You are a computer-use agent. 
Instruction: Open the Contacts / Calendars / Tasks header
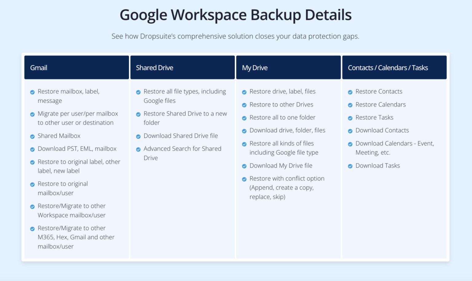[395, 67]
